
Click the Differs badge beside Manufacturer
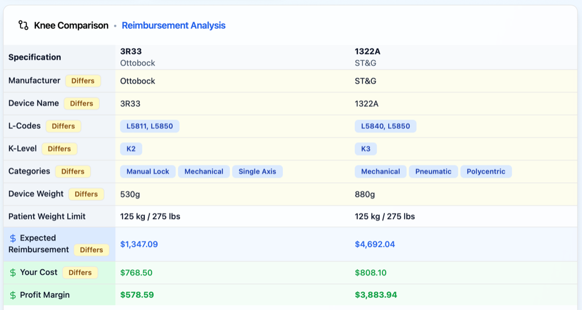point(83,81)
